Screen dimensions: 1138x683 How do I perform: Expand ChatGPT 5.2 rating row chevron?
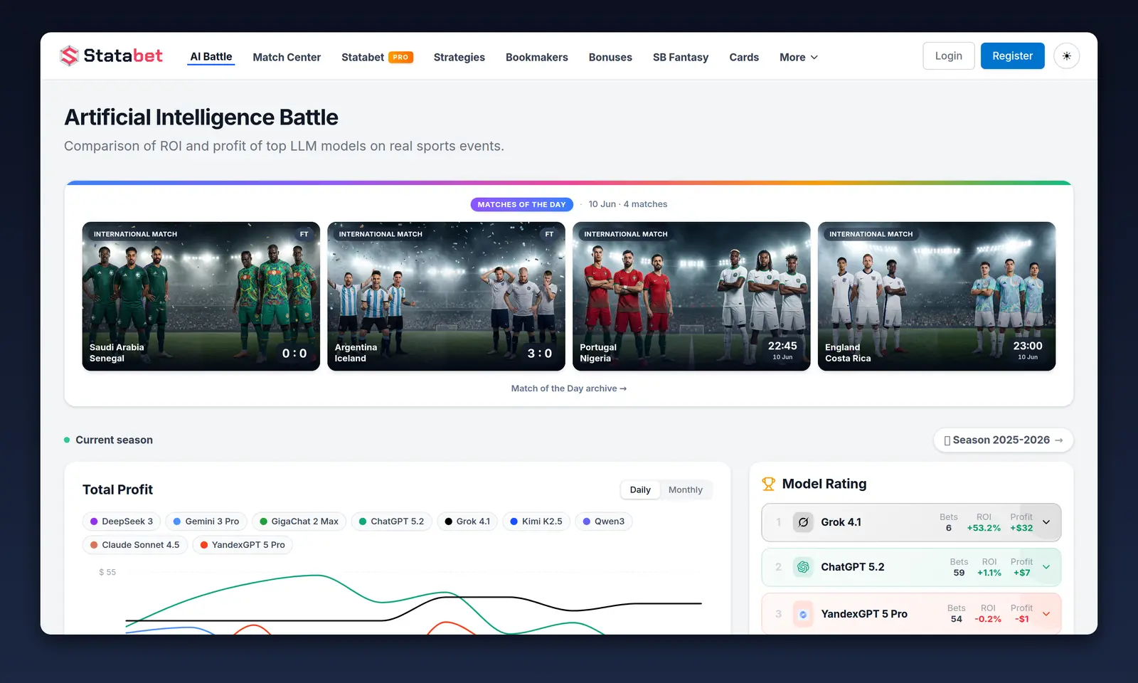pos(1046,567)
